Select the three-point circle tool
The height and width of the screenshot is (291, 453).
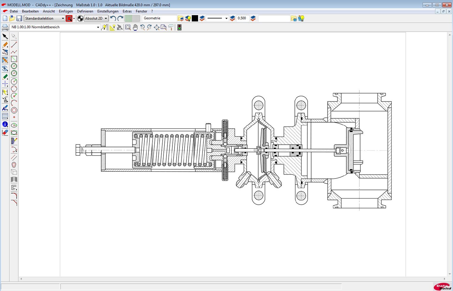pos(14,89)
